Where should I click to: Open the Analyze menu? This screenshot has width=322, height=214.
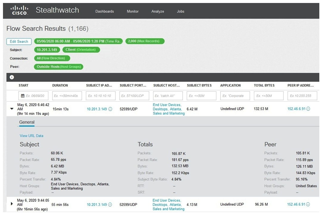pyautogui.click(x=158, y=12)
